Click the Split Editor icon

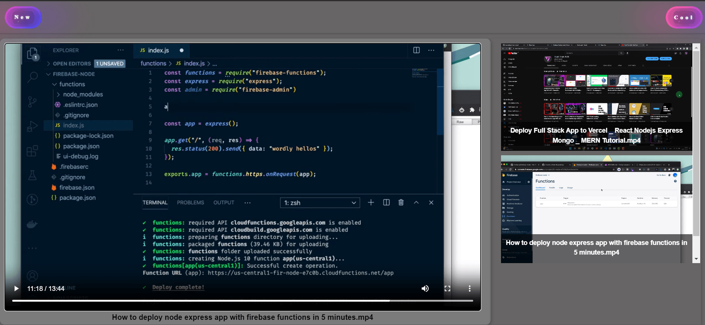point(416,50)
